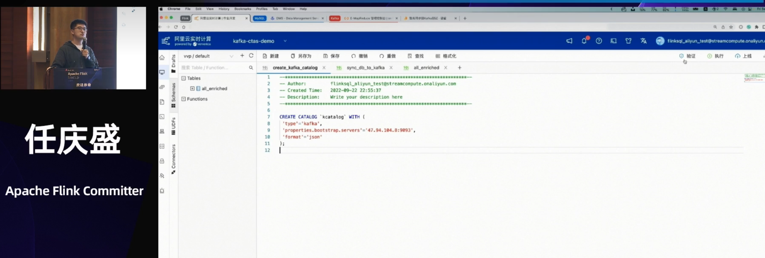The height and width of the screenshot is (258, 765).
Task: Collapse the Tables tree node
Action: coord(184,78)
